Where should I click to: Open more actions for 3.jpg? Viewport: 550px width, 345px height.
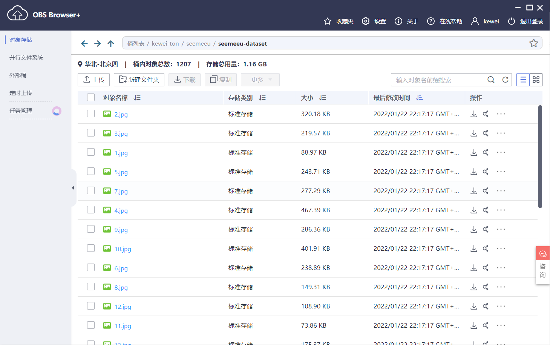click(x=501, y=133)
